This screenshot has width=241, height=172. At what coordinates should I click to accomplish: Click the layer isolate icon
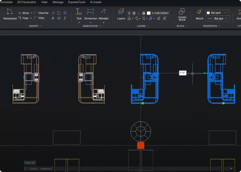129,19
